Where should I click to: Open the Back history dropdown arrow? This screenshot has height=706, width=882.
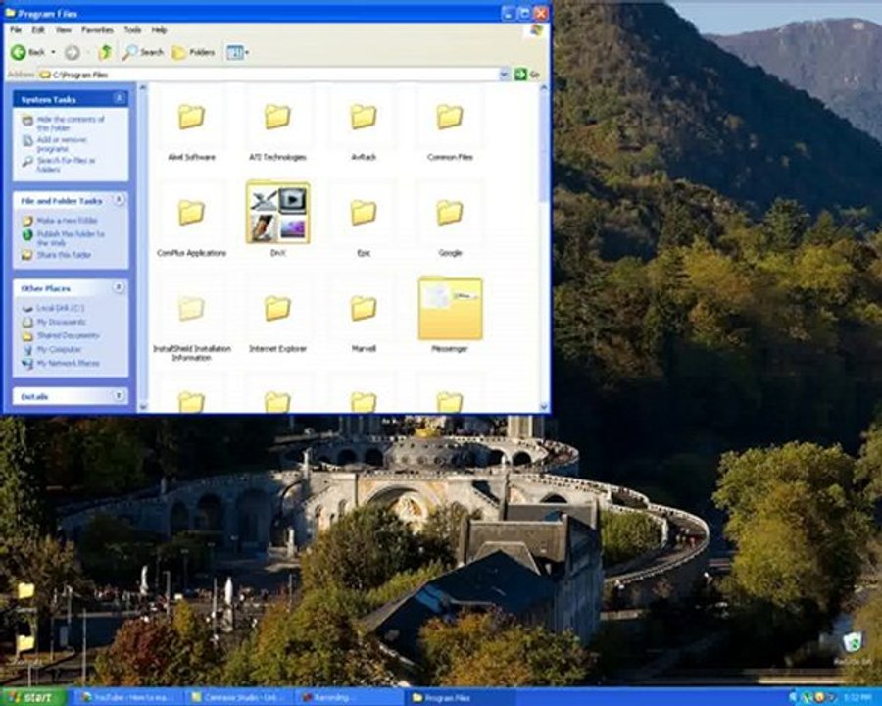pos(54,52)
